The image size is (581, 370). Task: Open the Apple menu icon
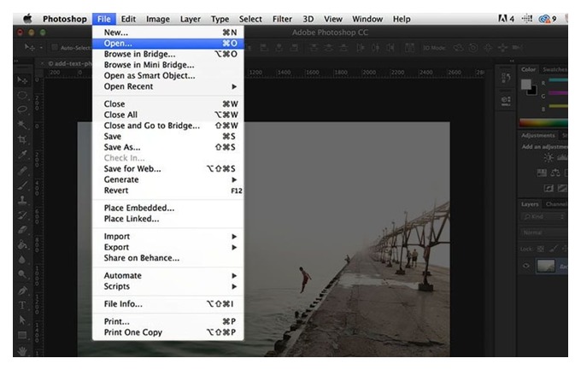coord(27,19)
